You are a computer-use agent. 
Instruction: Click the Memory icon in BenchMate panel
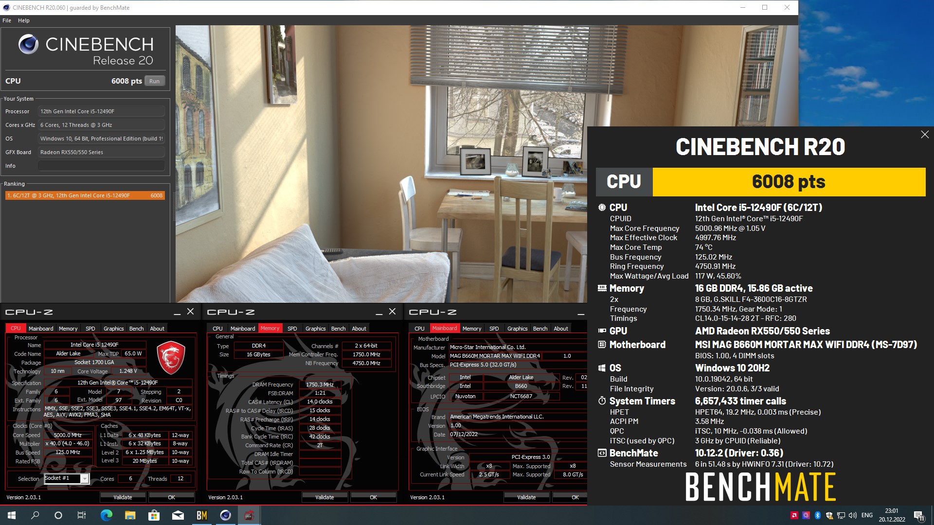[602, 288]
